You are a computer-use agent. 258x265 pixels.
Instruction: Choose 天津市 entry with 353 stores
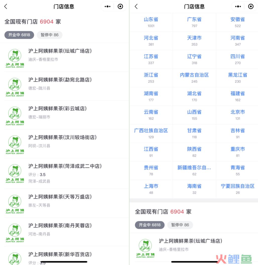pyautogui.click(x=195, y=41)
